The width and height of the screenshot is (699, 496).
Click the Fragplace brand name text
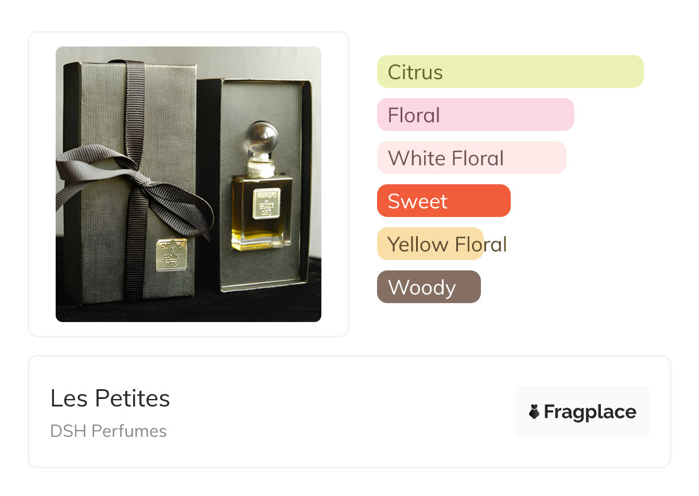590,412
